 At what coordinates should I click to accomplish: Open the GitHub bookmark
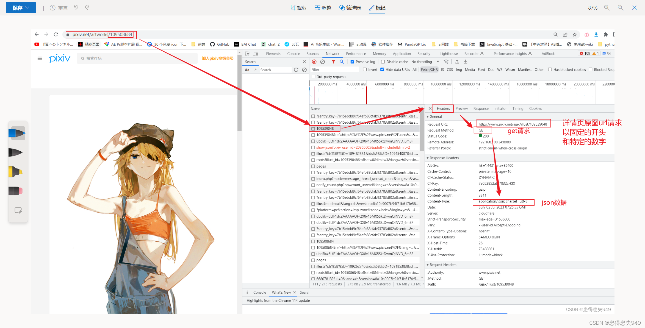pos(220,44)
